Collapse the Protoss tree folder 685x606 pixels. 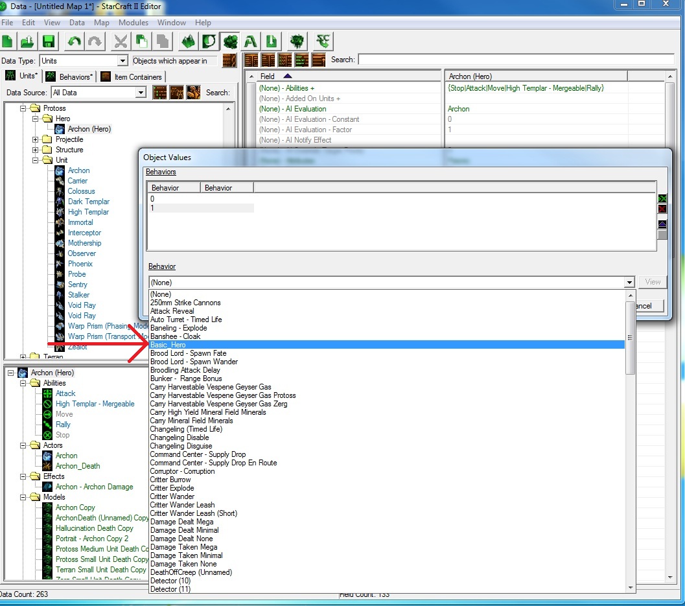(x=24, y=108)
